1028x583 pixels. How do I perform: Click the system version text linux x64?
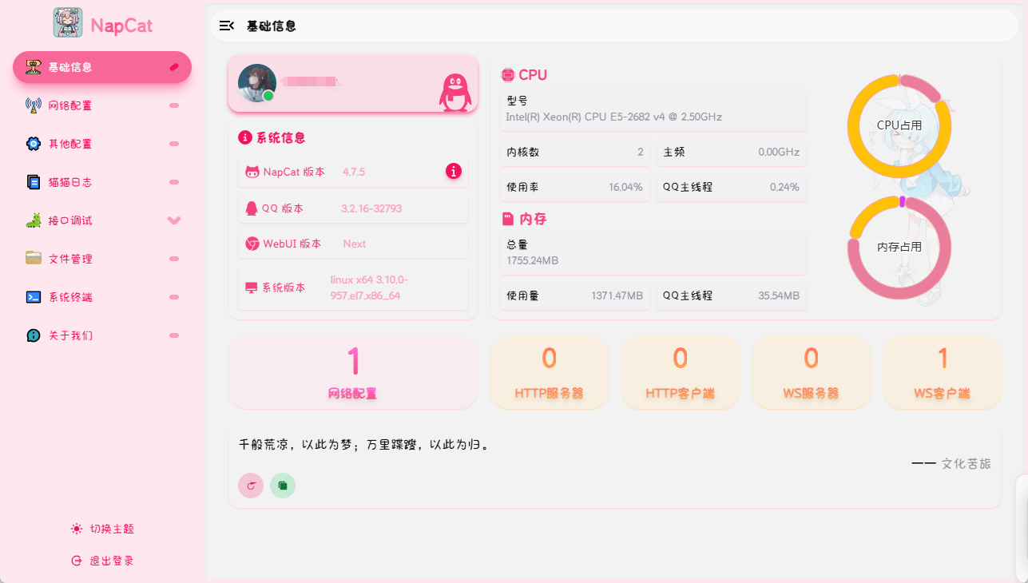click(369, 288)
